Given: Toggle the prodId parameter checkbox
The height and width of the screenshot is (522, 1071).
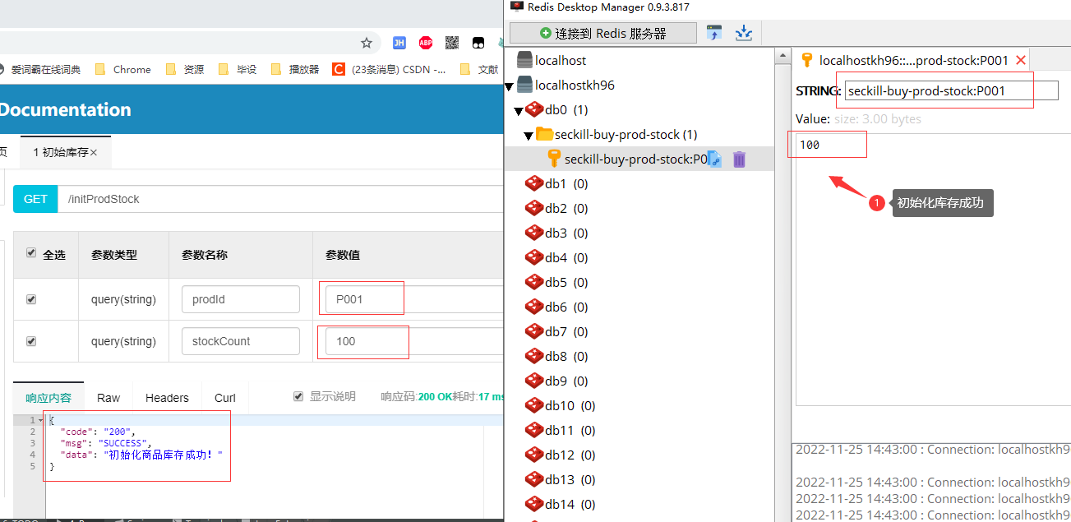Looking at the screenshot, I should [x=31, y=299].
